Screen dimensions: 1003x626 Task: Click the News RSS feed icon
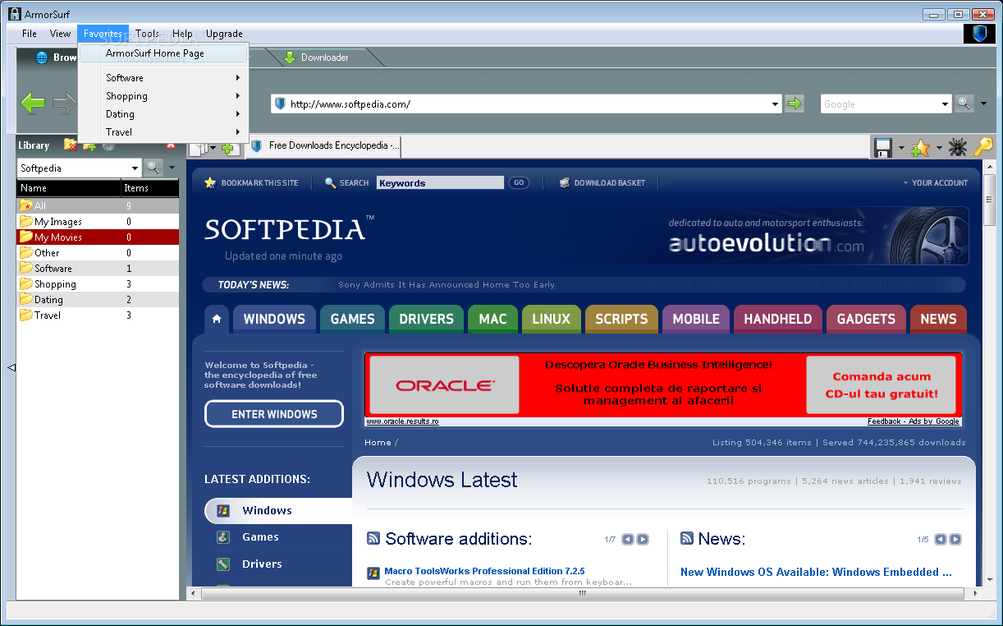tap(687, 538)
